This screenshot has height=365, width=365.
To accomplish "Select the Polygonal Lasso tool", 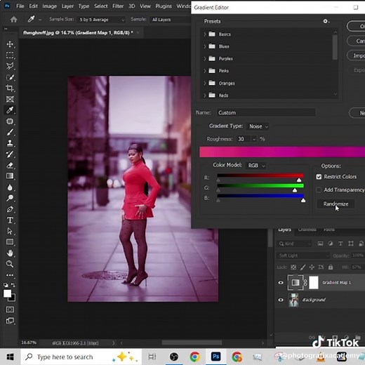I will pos(10,66).
